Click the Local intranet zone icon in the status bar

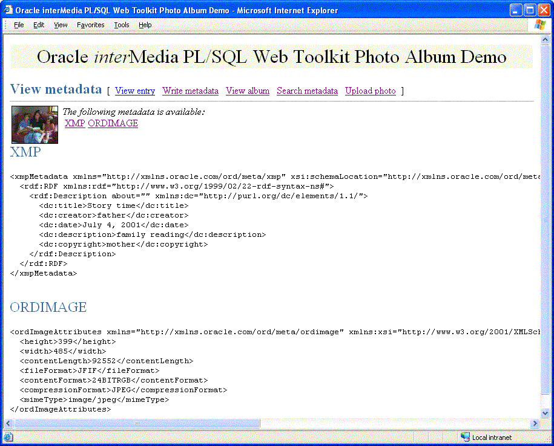(x=465, y=437)
